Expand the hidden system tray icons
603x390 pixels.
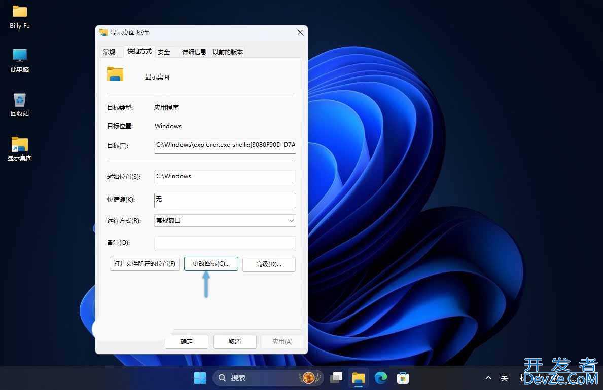(x=488, y=378)
